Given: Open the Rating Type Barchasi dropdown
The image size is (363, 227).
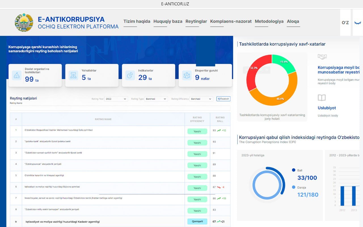Looking at the screenshot, I should click(x=156, y=99).
